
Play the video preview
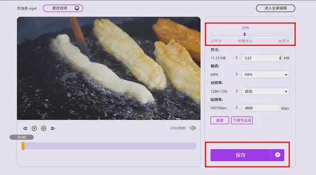click(34, 128)
